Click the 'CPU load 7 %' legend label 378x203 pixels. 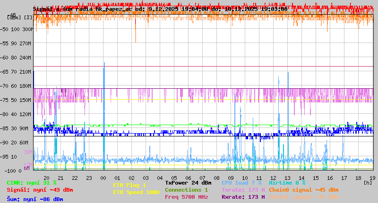(x=241, y=183)
